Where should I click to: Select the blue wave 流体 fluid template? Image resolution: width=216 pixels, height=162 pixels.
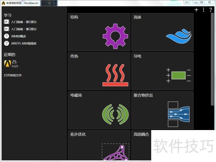tap(162, 32)
